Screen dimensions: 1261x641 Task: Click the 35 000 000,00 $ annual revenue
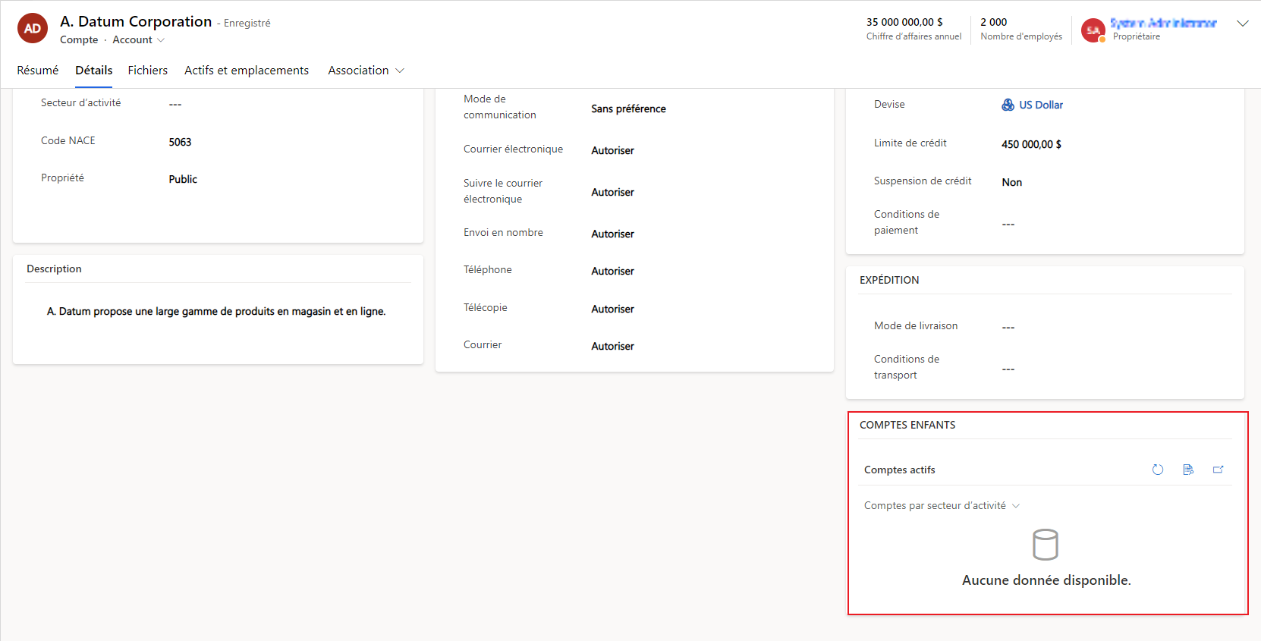click(904, 22)
